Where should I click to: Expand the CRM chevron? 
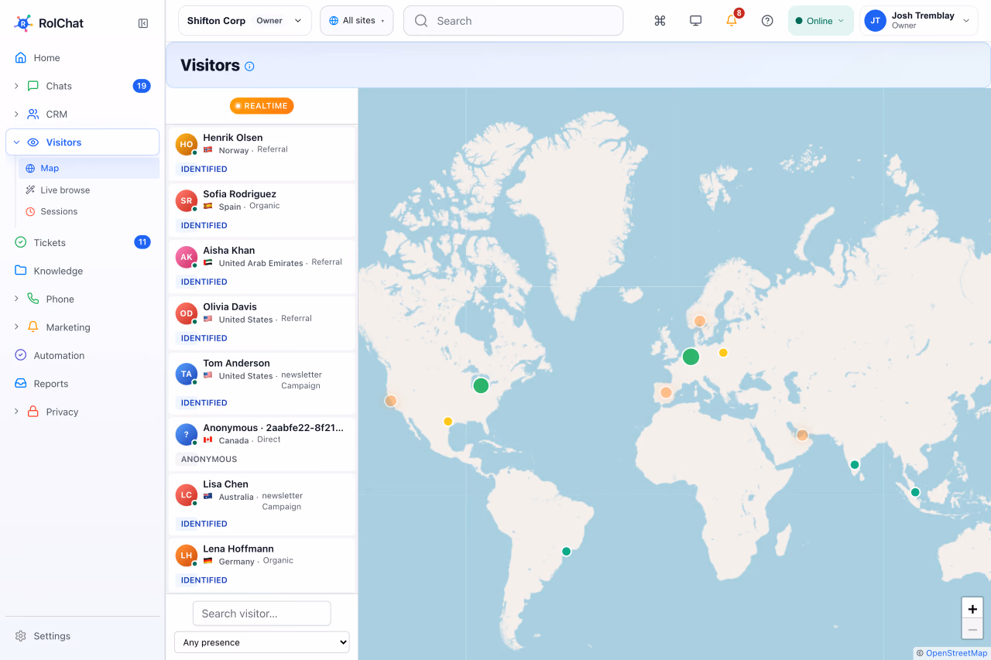pyautogui.click(x=16, y=114)
